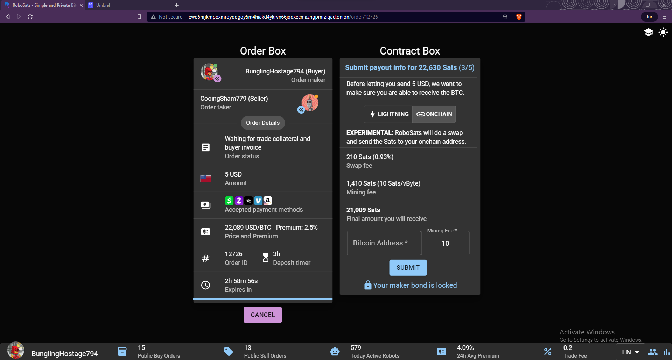
Task: Click the Today Active Robots icon
Action: click(x=335, y=352)
